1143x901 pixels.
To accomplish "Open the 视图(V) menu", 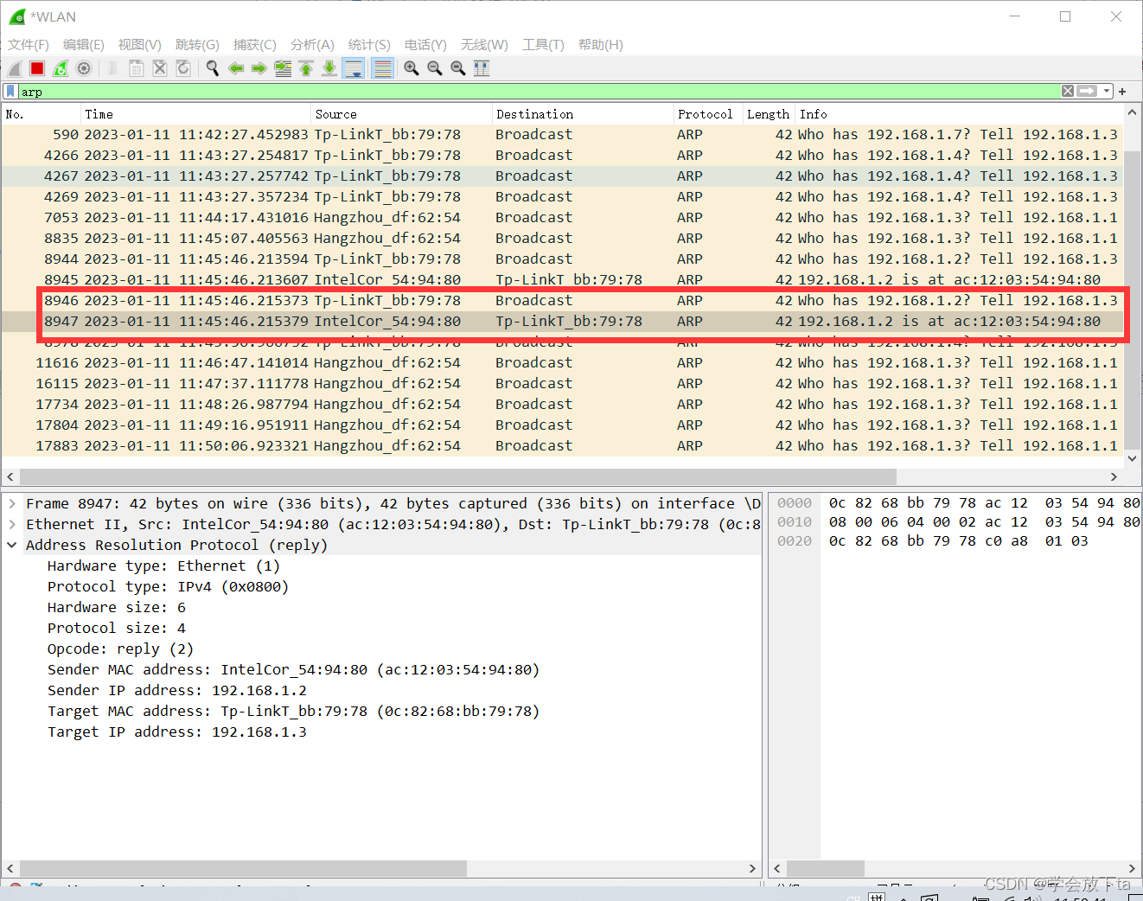I will (x=140, y=45).
